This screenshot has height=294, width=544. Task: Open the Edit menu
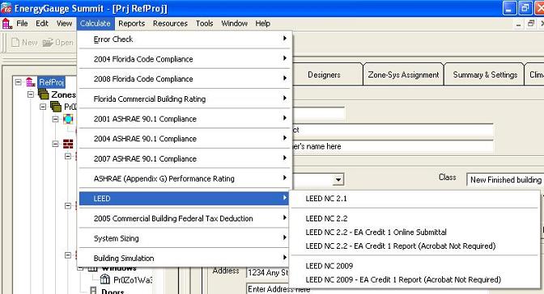pyautogui.click(x=42, y=23)
